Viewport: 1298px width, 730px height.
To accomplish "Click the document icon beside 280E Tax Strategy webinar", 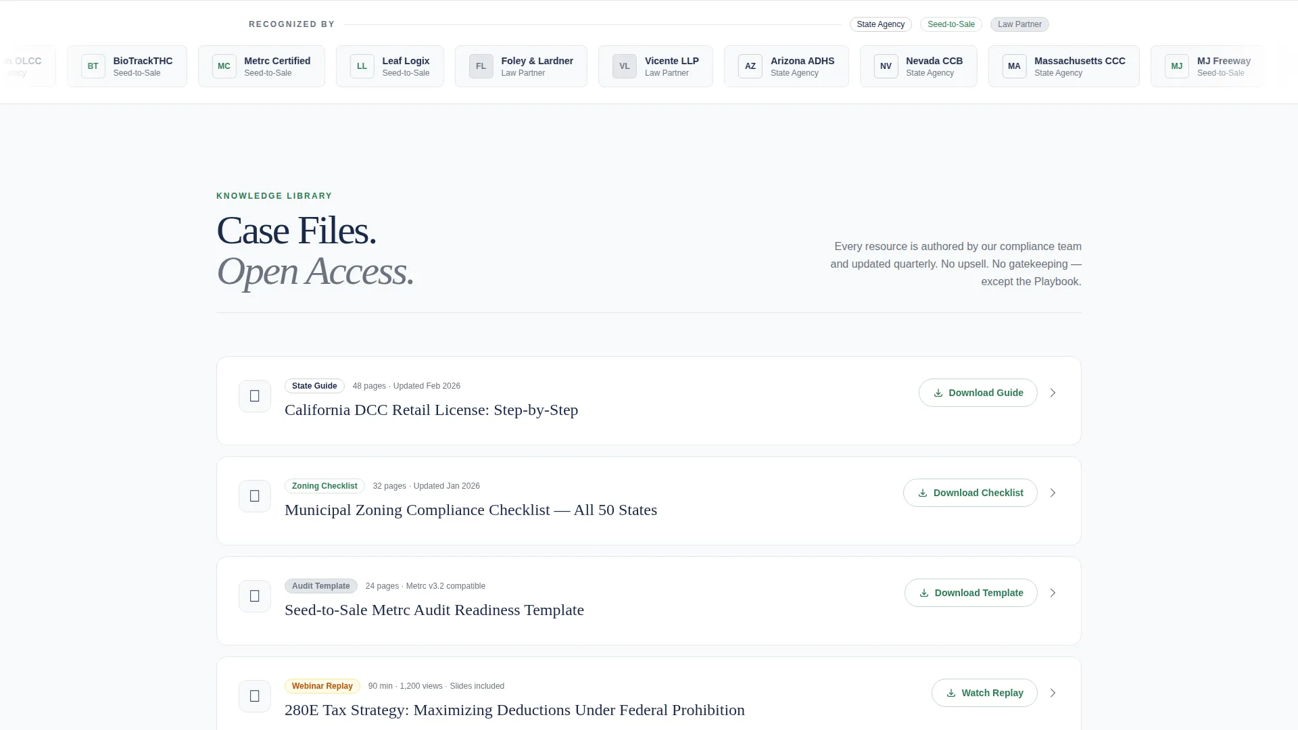I will click(x=255, y=696).
